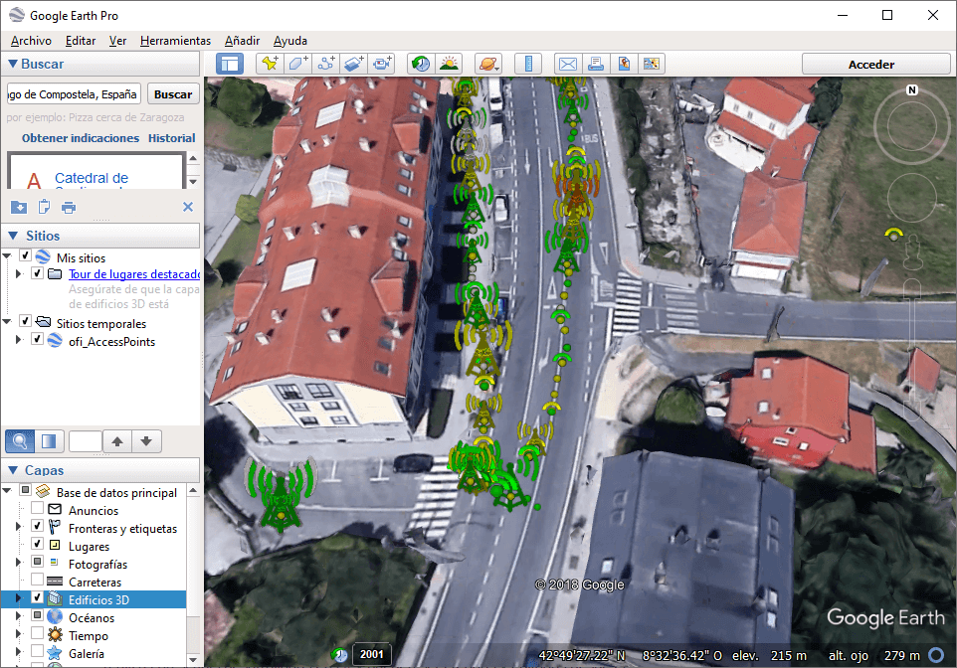Expand Tour de lugares destacados folder
The height and width of the screenshot is (668, 957).
click(18, 274)
